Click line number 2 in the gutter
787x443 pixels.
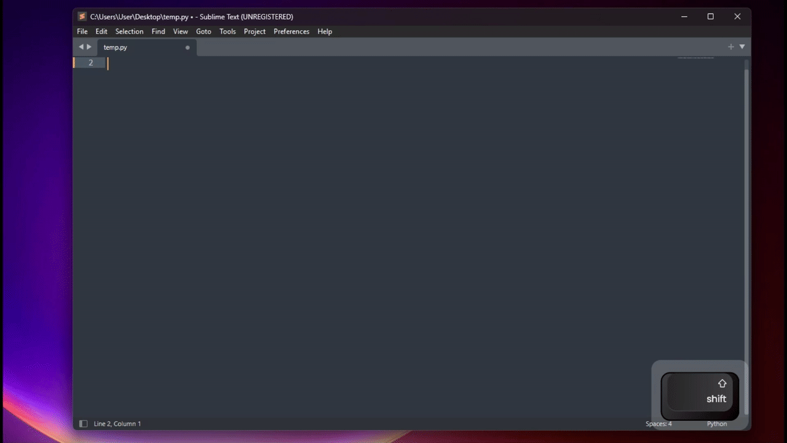pyautogui.click(x=90, y=62)
